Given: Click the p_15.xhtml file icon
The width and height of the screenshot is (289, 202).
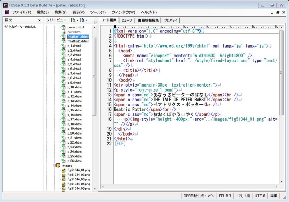Looking at the screenshot, I should coord(64,110).
